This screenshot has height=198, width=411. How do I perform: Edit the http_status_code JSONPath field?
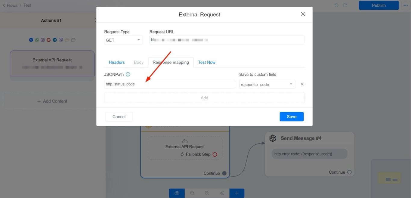pyautogui.click(x=169, y=84)
